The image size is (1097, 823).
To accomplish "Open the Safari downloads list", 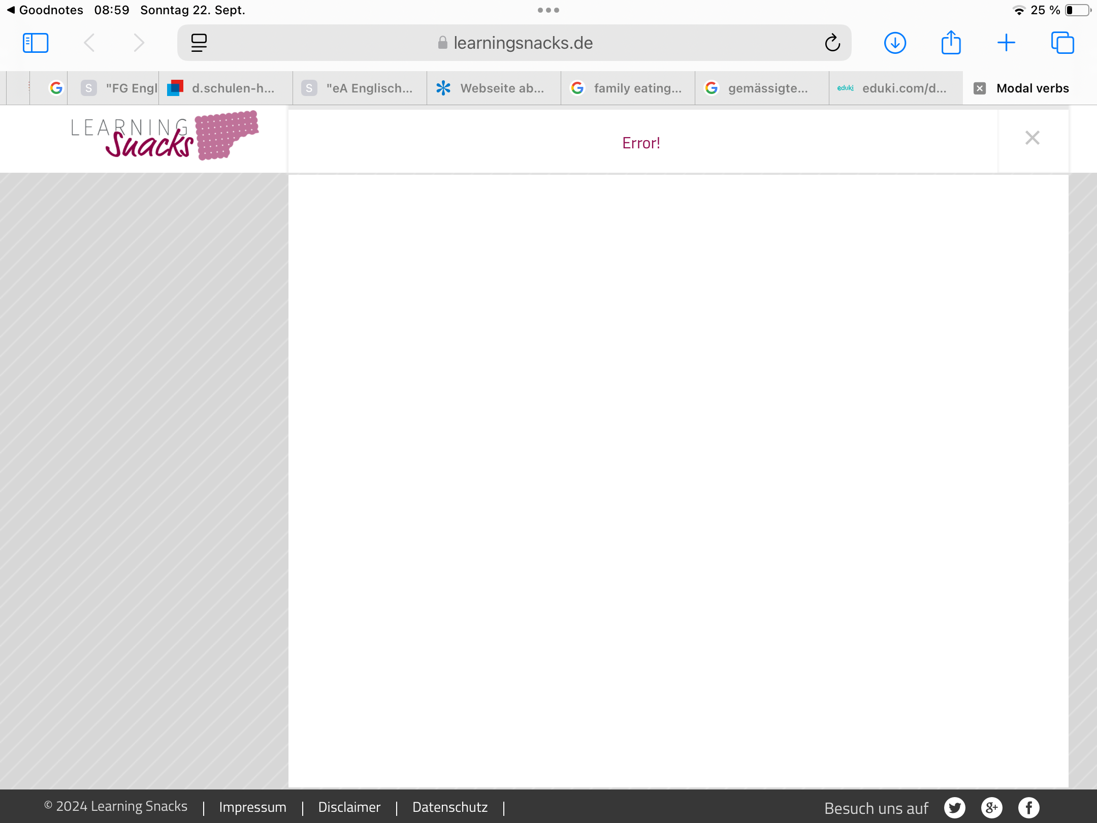I will [x=895, y=43].
